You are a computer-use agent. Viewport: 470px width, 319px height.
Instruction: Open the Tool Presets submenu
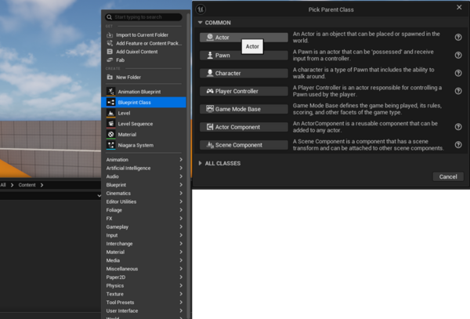144,303
